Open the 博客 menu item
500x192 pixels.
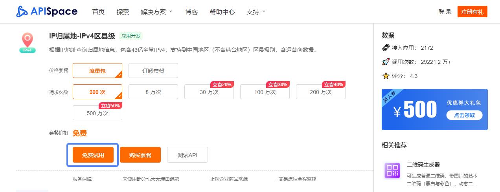[x=191, y=12]
